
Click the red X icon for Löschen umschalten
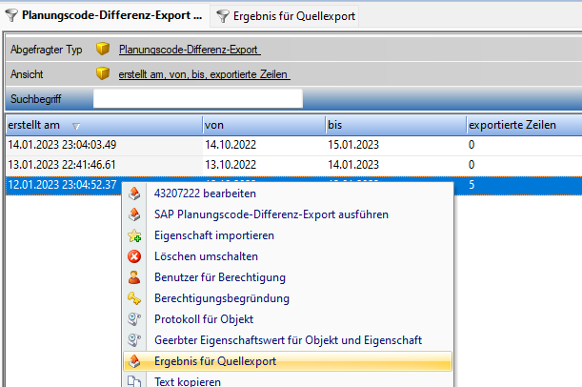[x=135, y=256]
